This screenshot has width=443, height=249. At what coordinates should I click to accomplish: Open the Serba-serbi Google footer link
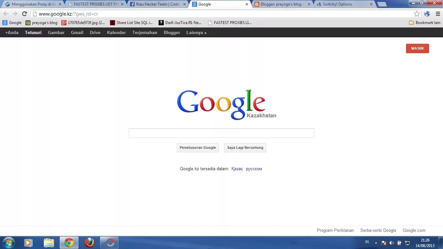pyautogui.click(x=378, y=230)
